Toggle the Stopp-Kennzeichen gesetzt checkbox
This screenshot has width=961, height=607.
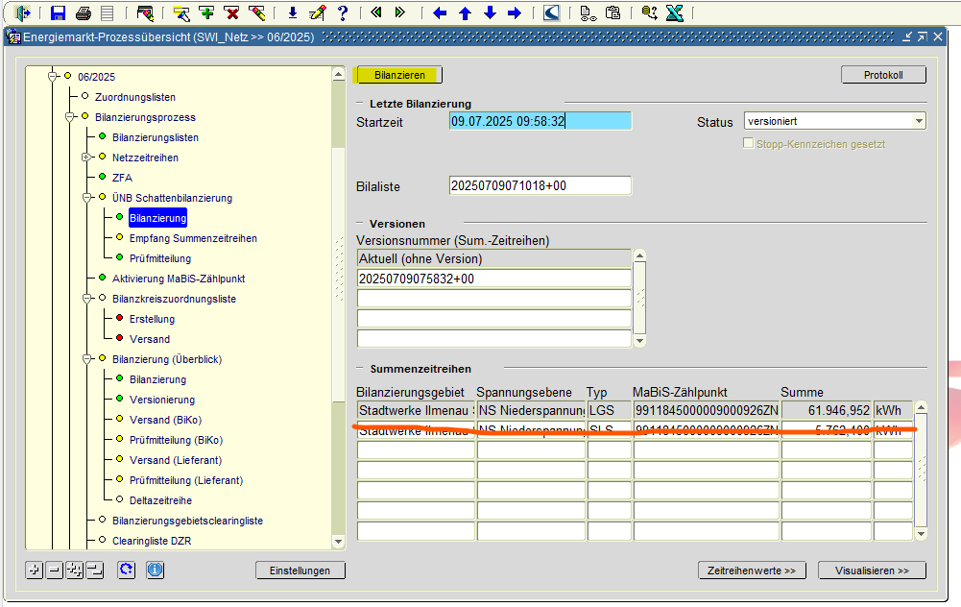coord(750,144)
